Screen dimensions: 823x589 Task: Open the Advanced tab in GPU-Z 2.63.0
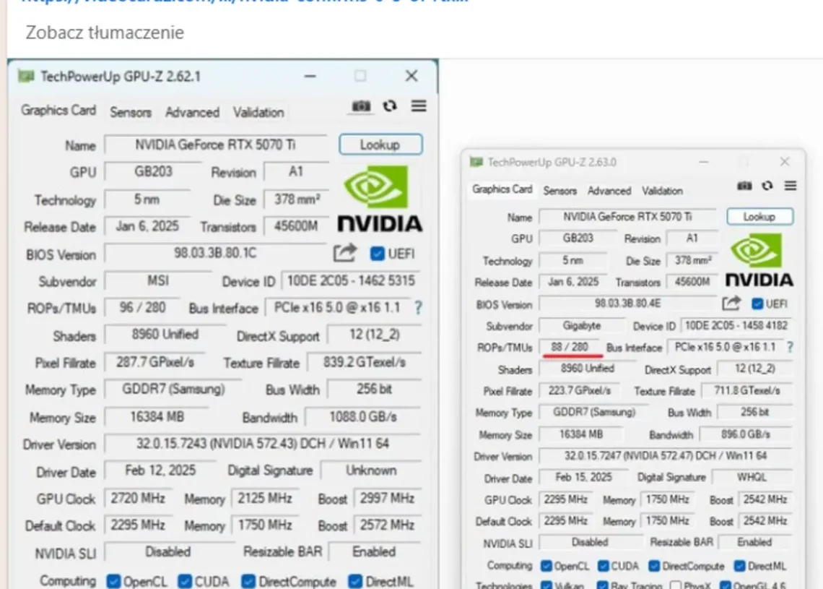click(x=609, y=191)
